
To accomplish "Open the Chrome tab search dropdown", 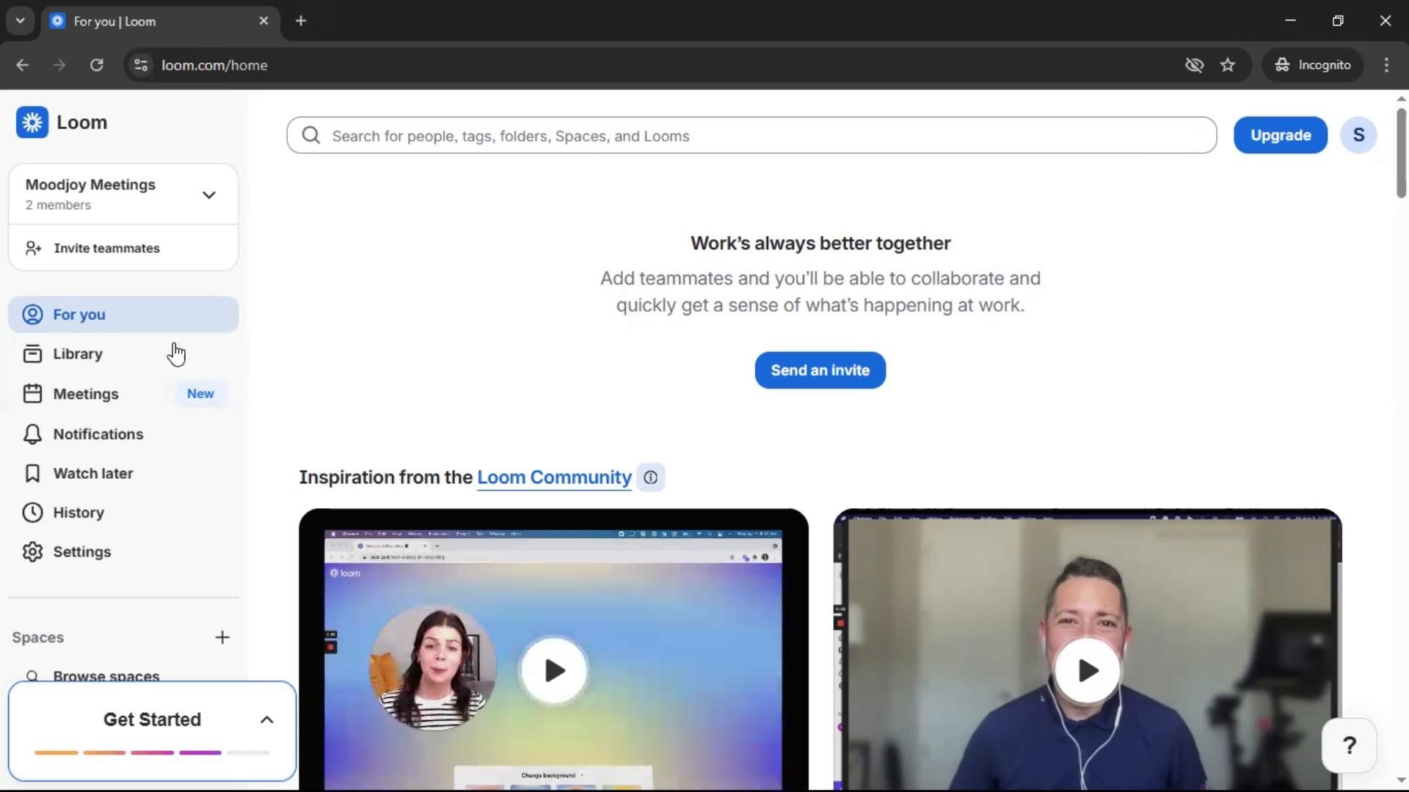I will 21,21.
